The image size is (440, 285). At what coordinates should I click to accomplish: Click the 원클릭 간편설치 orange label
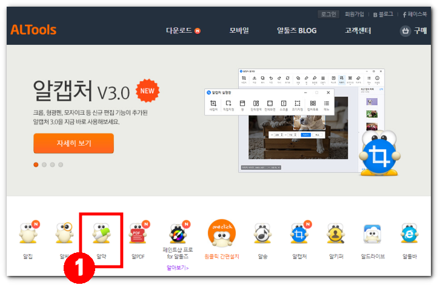(222, 256)
